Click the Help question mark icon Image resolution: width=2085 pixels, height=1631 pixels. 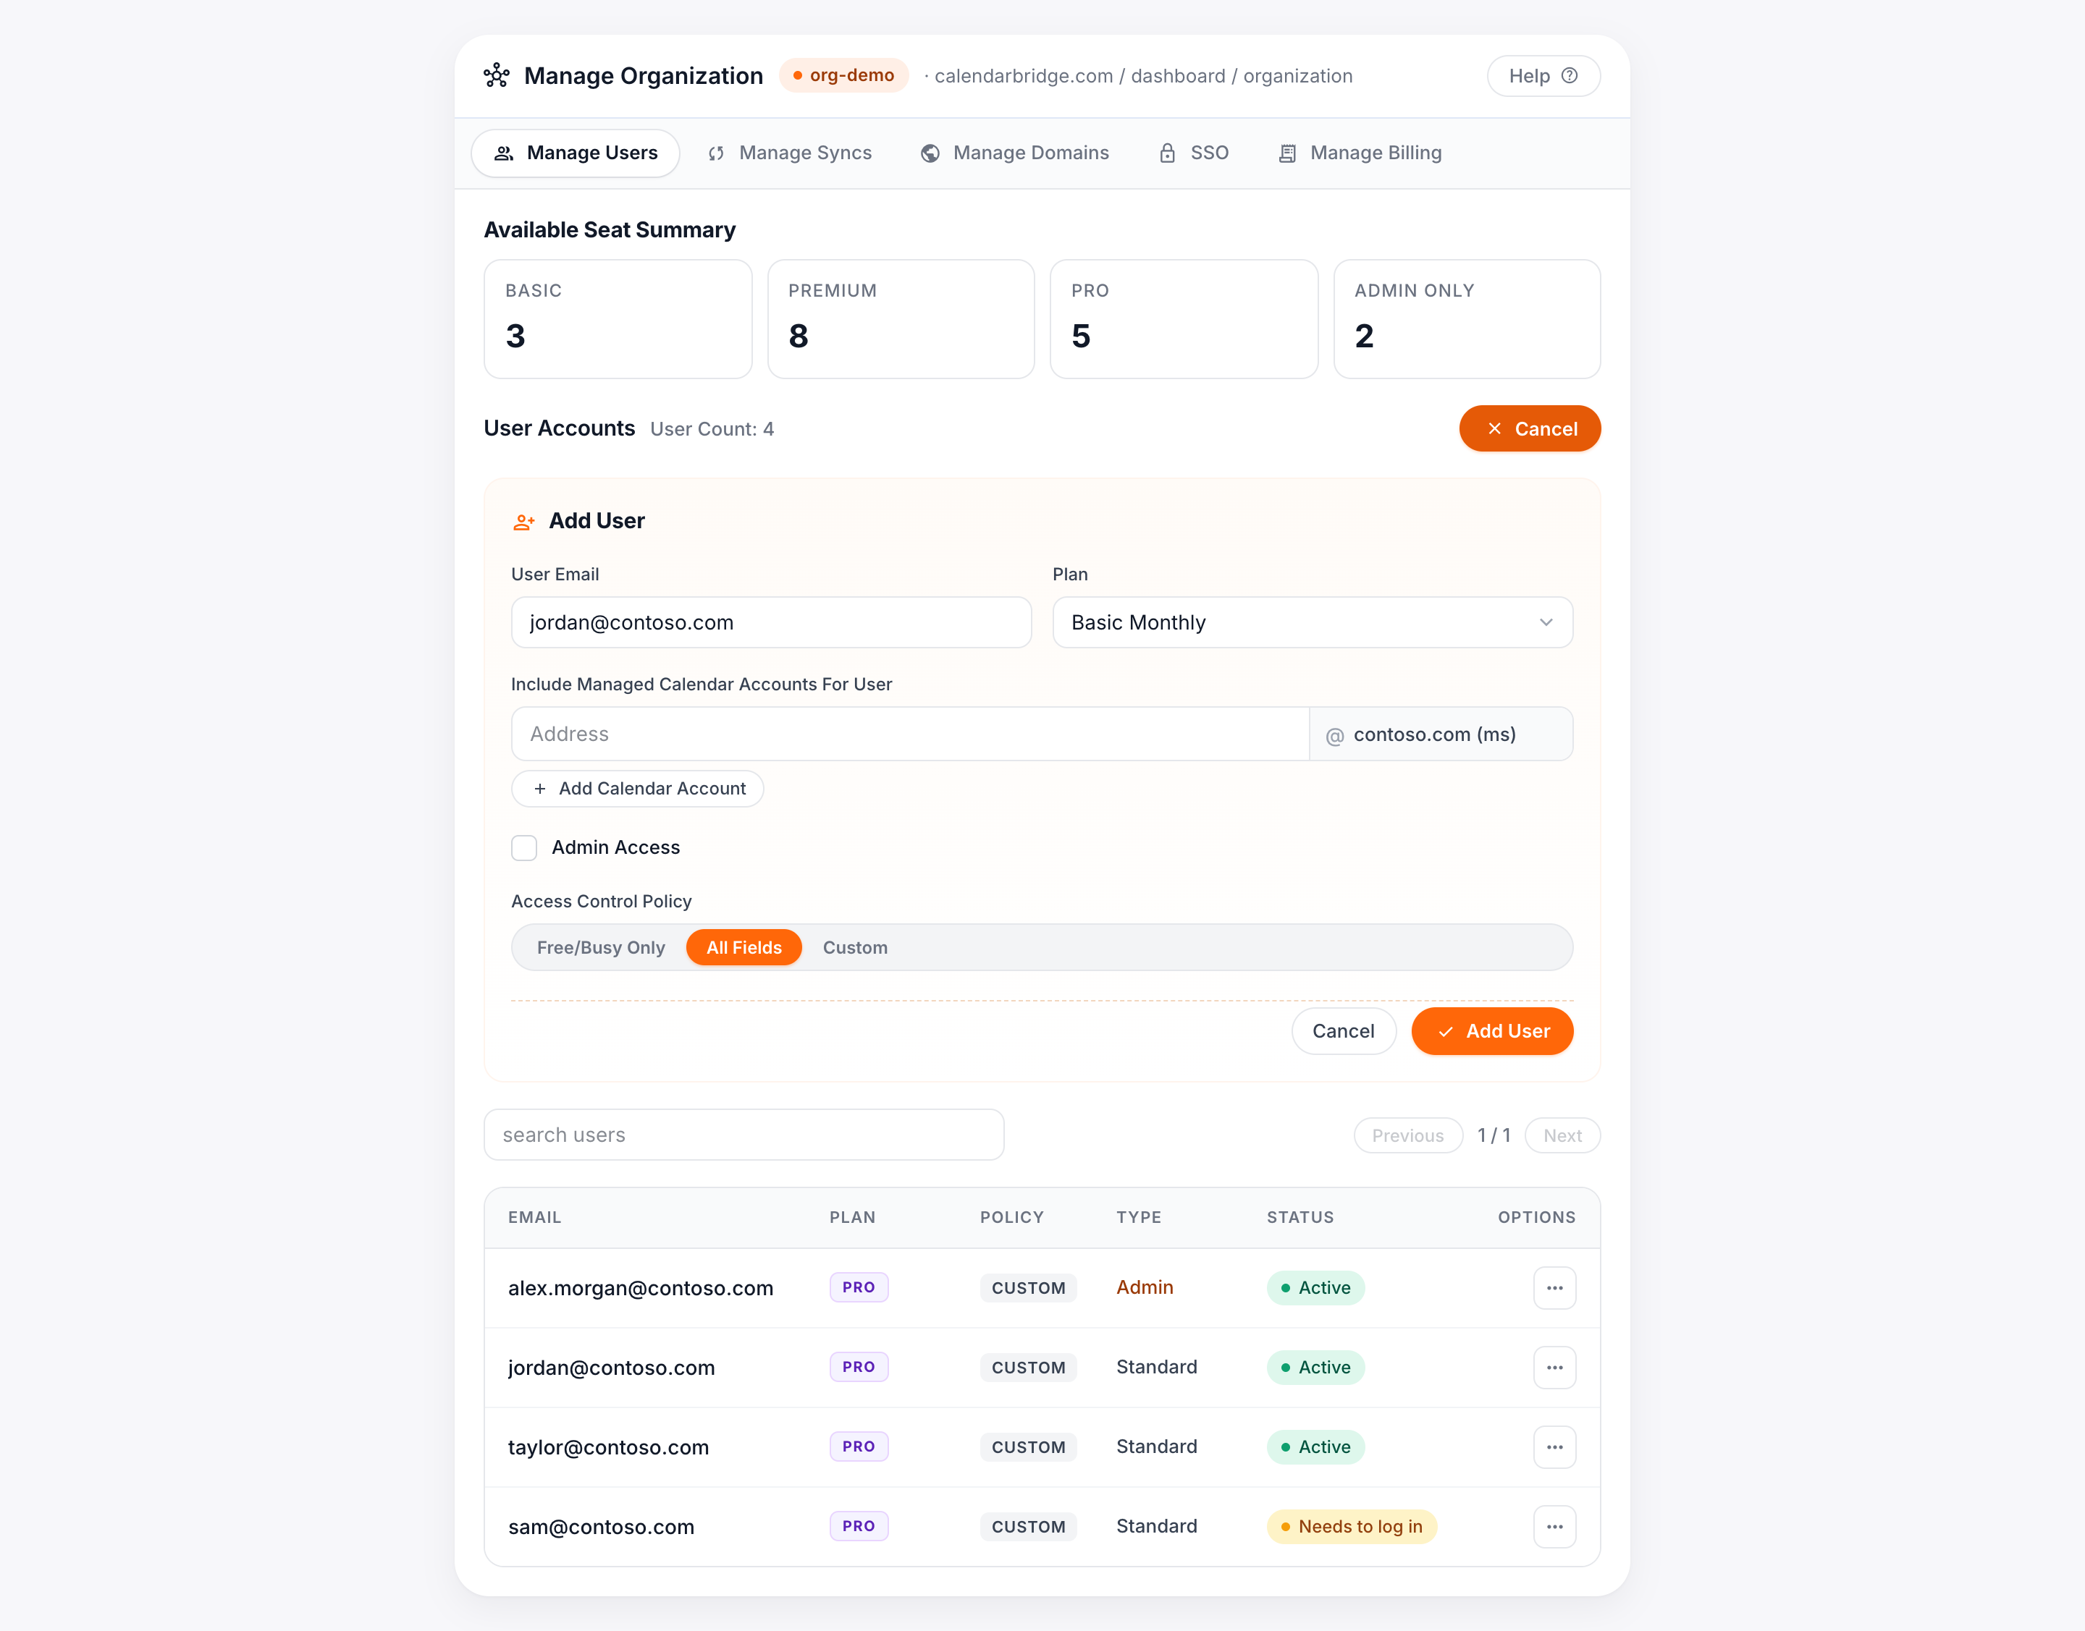pos(1569,75)
